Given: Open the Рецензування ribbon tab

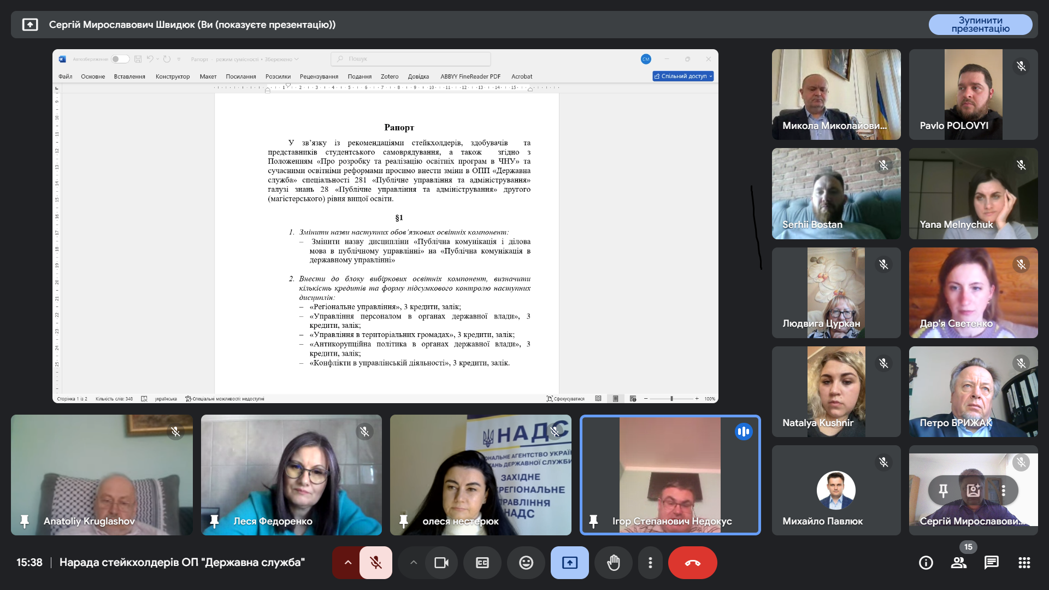Looking at the screenshot, I should point(319,76).
